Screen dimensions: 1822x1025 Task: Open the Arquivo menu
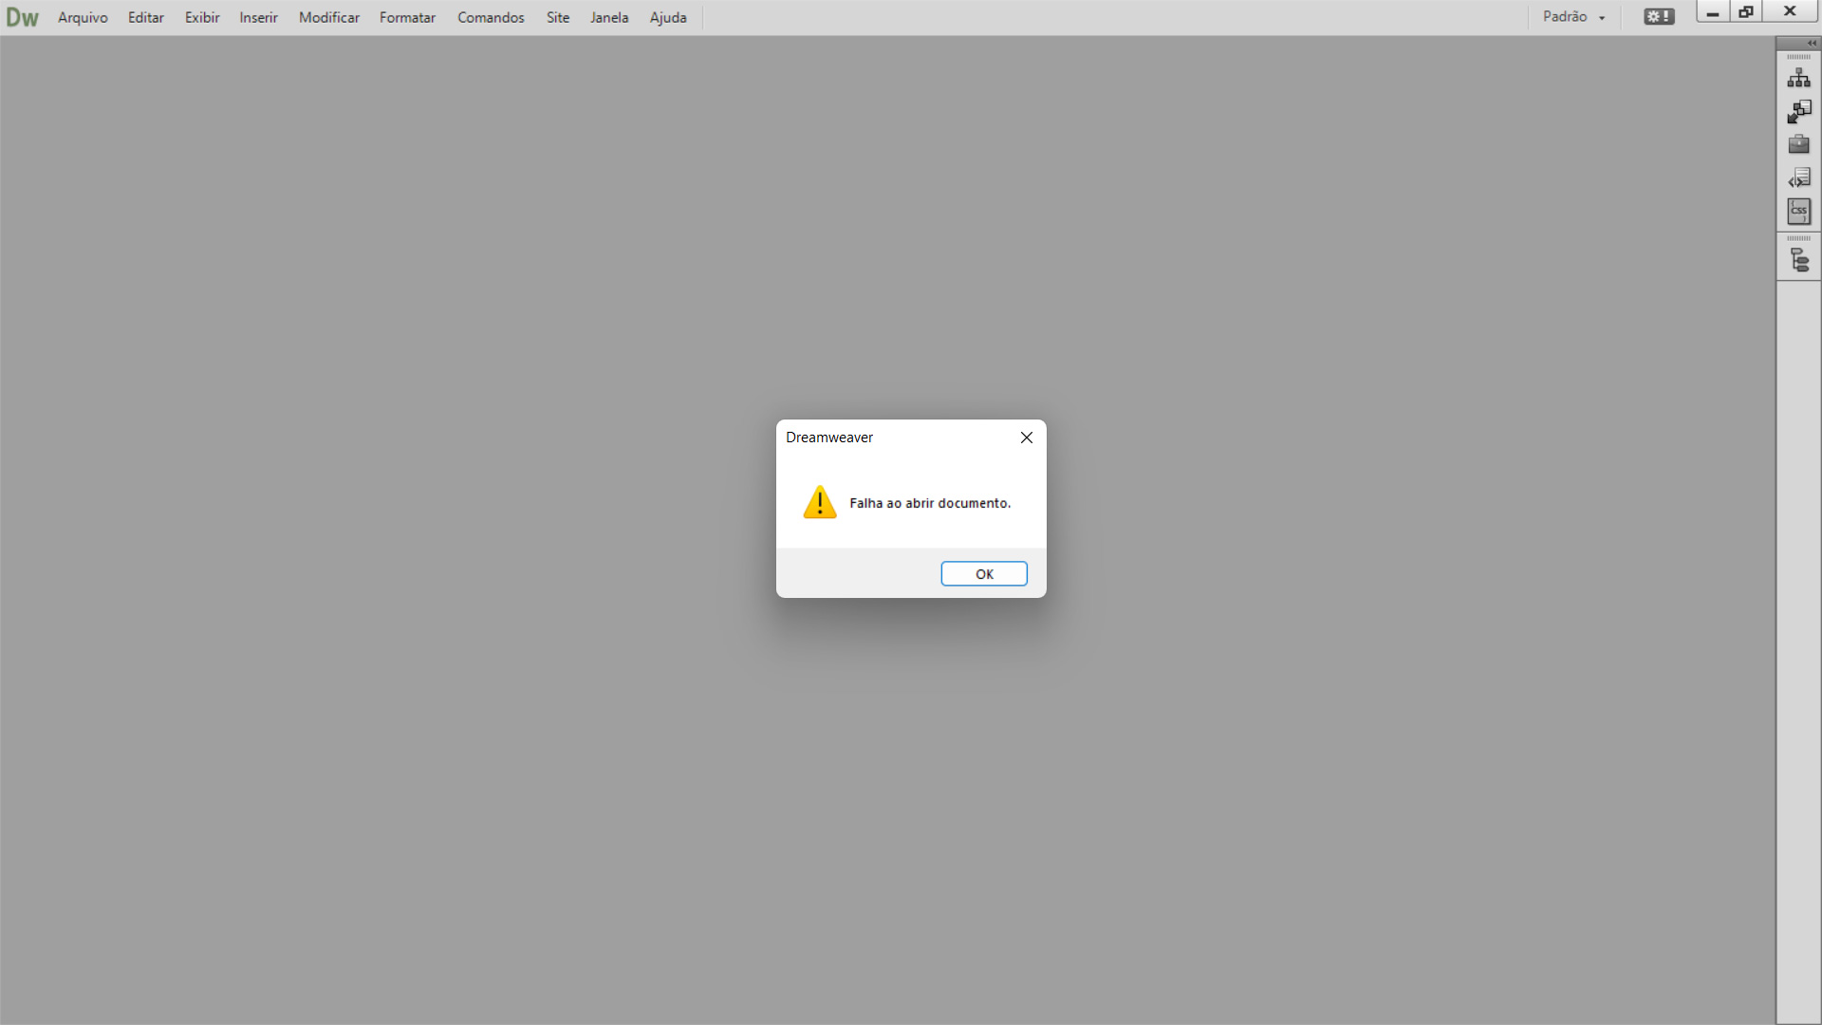83,17
